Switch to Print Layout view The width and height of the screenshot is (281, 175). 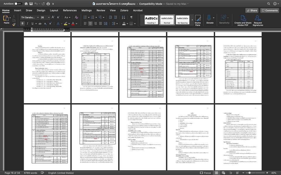[x=217, y=173]
